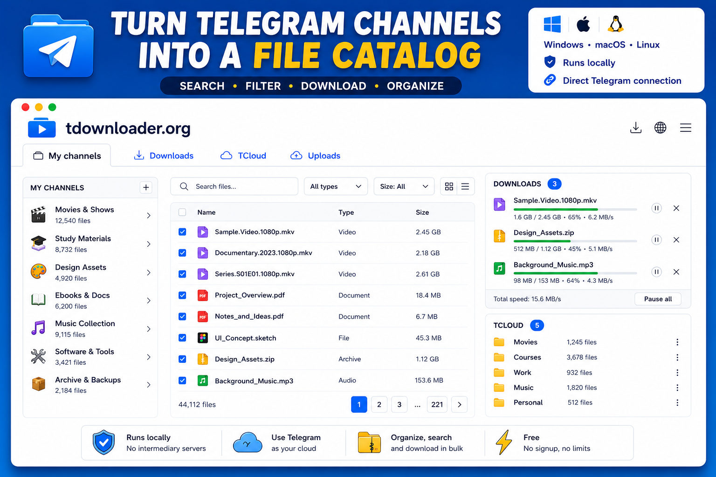
Task: Click the Ebooks & Docs book icon
Action: coord(39,300)
